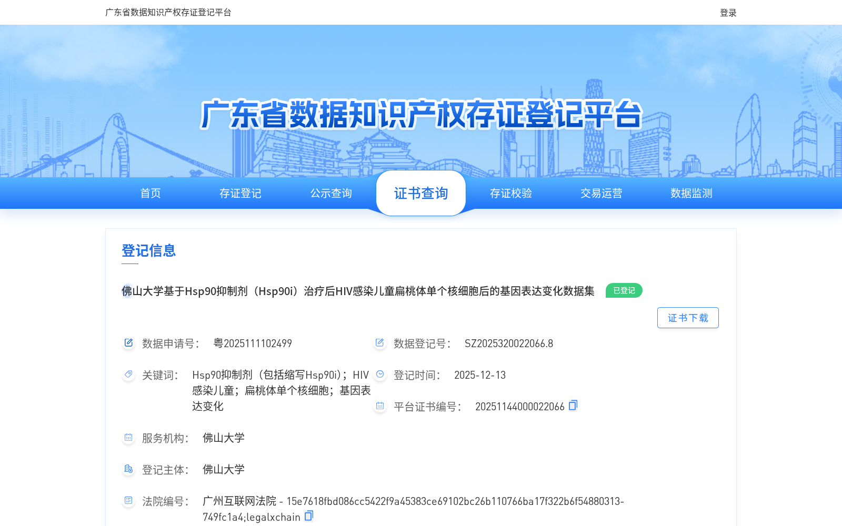
Task: Go to the 存证登记 tab
Action: pyautogui.click(x=240, y=194)
